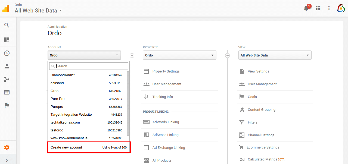Collapse the Account dropdown showing Ordo
Viewport: 348px width, 164px height.
click(84, 55)
